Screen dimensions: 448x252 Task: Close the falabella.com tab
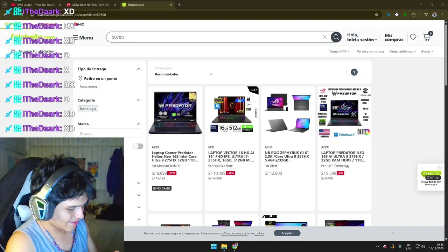pyautogui.click(x=171, y=5)
